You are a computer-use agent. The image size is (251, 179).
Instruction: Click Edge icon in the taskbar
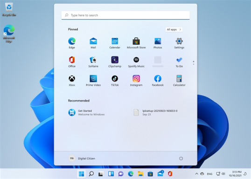click(131, 174)
